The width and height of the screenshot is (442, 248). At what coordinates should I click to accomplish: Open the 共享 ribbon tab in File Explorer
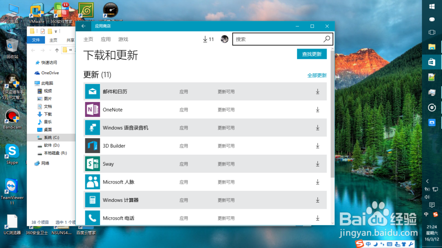click(x=70, y=40)
